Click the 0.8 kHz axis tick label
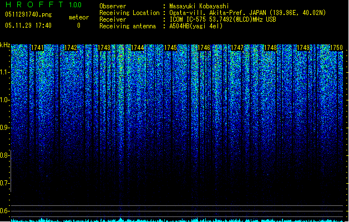Screen dimensions: 349x222 click(x=4, y=155)
